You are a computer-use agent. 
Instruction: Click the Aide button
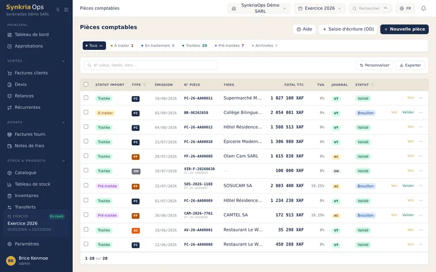click(304, 29)
